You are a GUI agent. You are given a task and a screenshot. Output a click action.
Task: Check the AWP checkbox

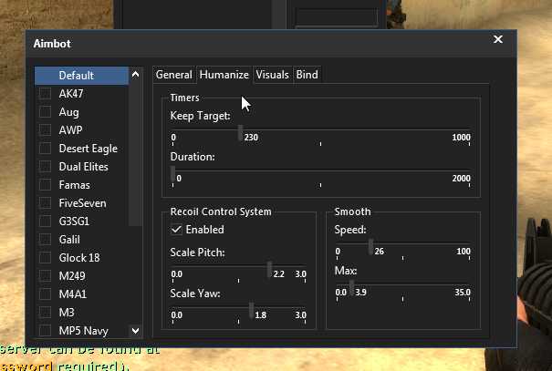pos(45,130)
